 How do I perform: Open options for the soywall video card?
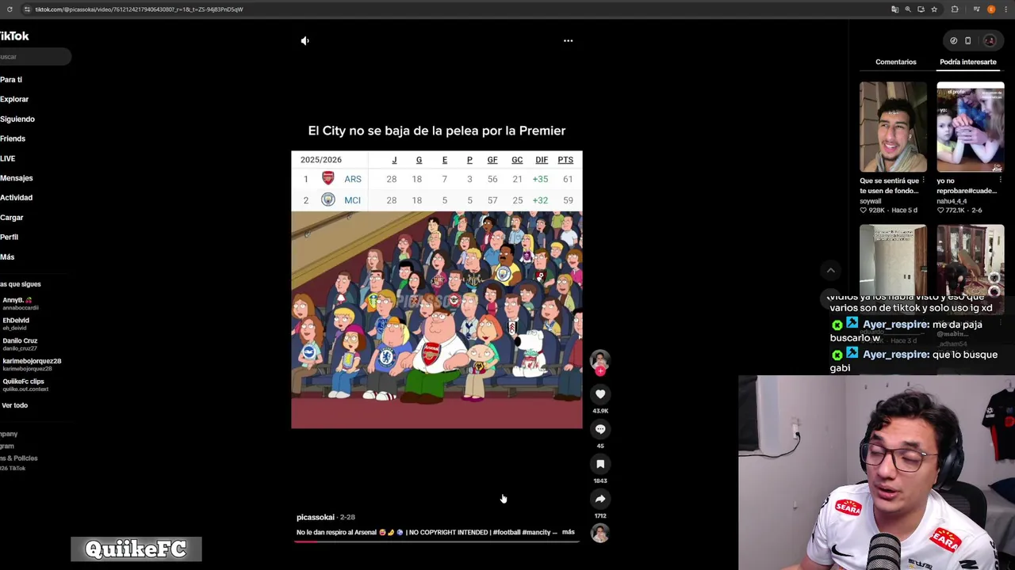coord(923,180)
